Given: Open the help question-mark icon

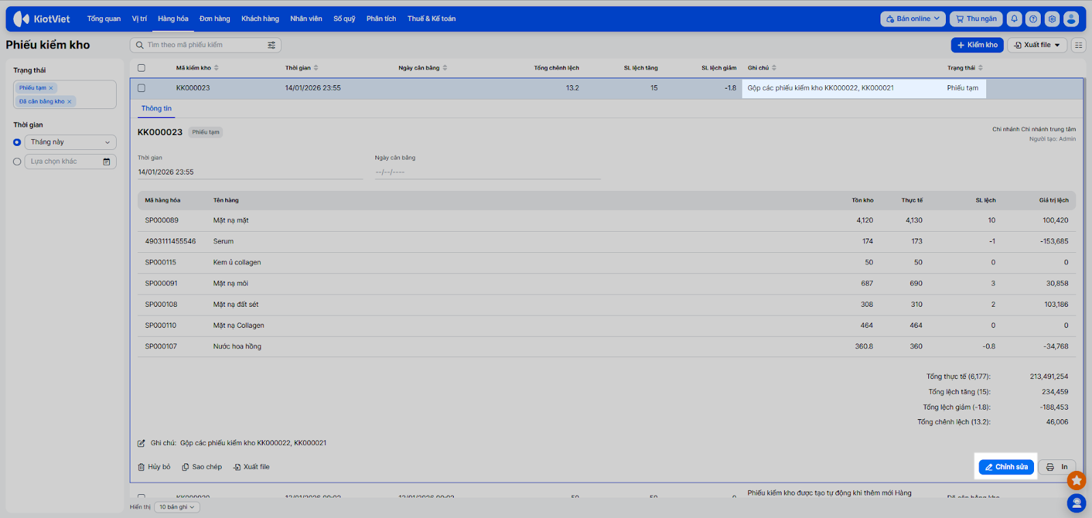Looking at the screenshot, I should [x=1033, y=19].
